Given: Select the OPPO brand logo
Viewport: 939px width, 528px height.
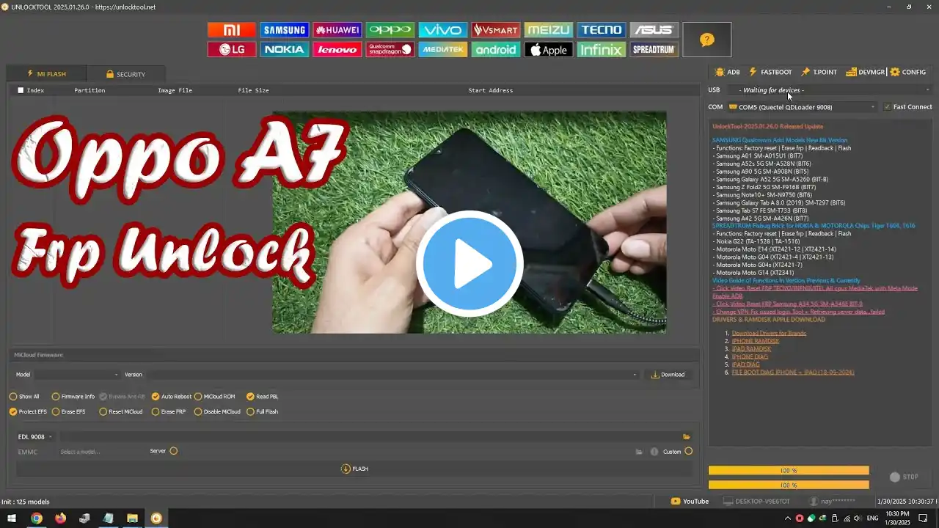Looking at the screenshot, I should click(x=390, y=30).
